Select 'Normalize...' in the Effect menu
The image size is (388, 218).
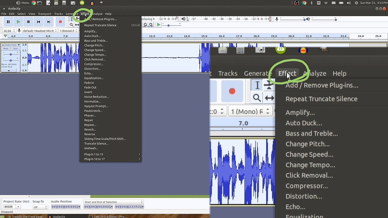coord(111,101)
